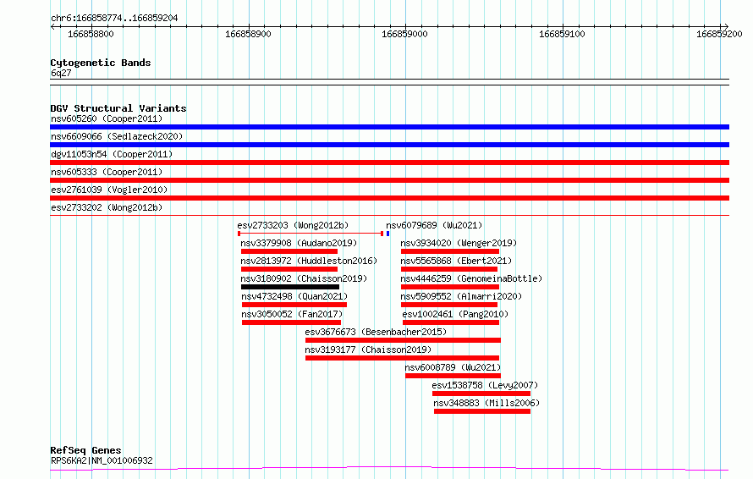
Task: Click nsv2813972 (Huddleston2016) label
Action: tap(309, 261)
